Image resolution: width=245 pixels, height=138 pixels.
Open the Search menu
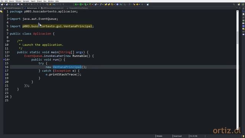pyautogui.click(x=33, y=1)
